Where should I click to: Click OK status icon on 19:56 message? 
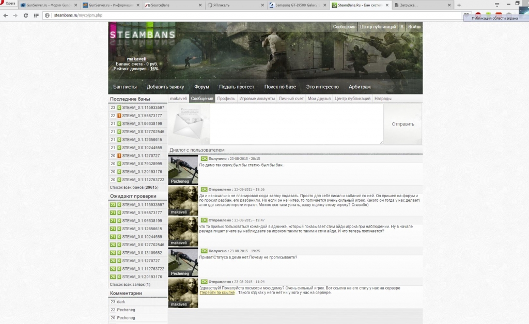tap(204, 190)
